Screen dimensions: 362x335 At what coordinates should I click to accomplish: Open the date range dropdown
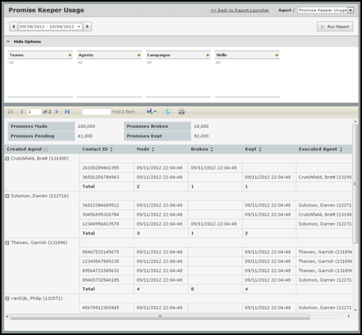pos(79,26)
